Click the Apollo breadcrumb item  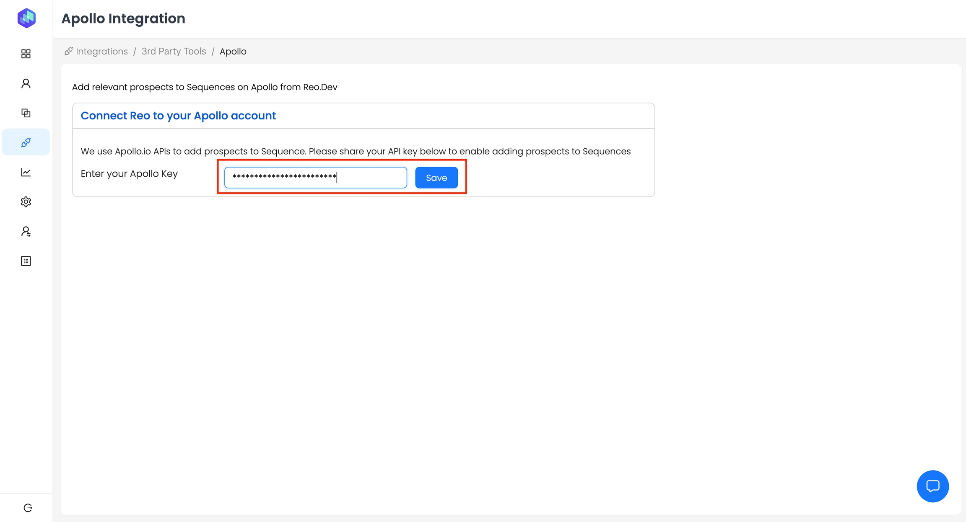pyautogui.click(x=233, y=52)
